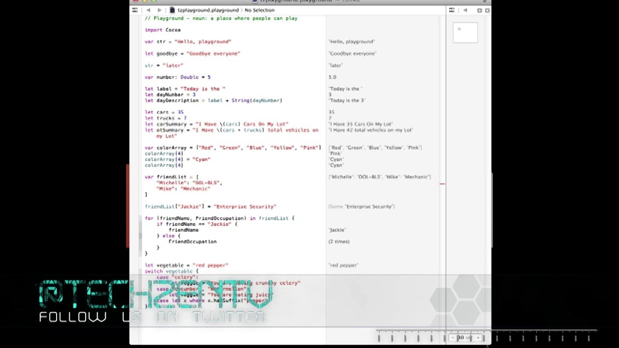Click the let dayDescription code line
This screenshot has width=619, height=348.
(x=213, y=101)
